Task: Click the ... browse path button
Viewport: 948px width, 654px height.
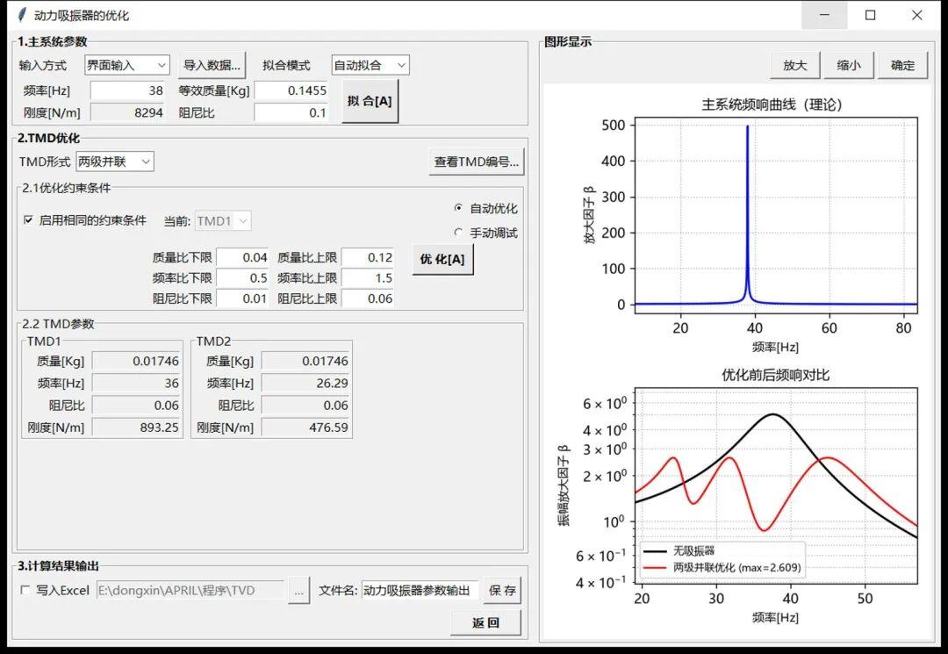Action: [298, 591]
